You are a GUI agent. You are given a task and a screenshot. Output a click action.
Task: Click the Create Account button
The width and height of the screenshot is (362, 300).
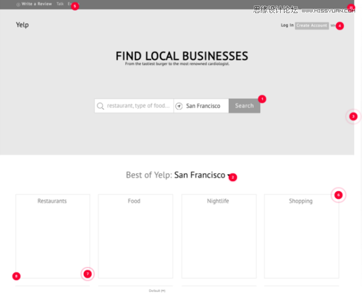[312, 26]
